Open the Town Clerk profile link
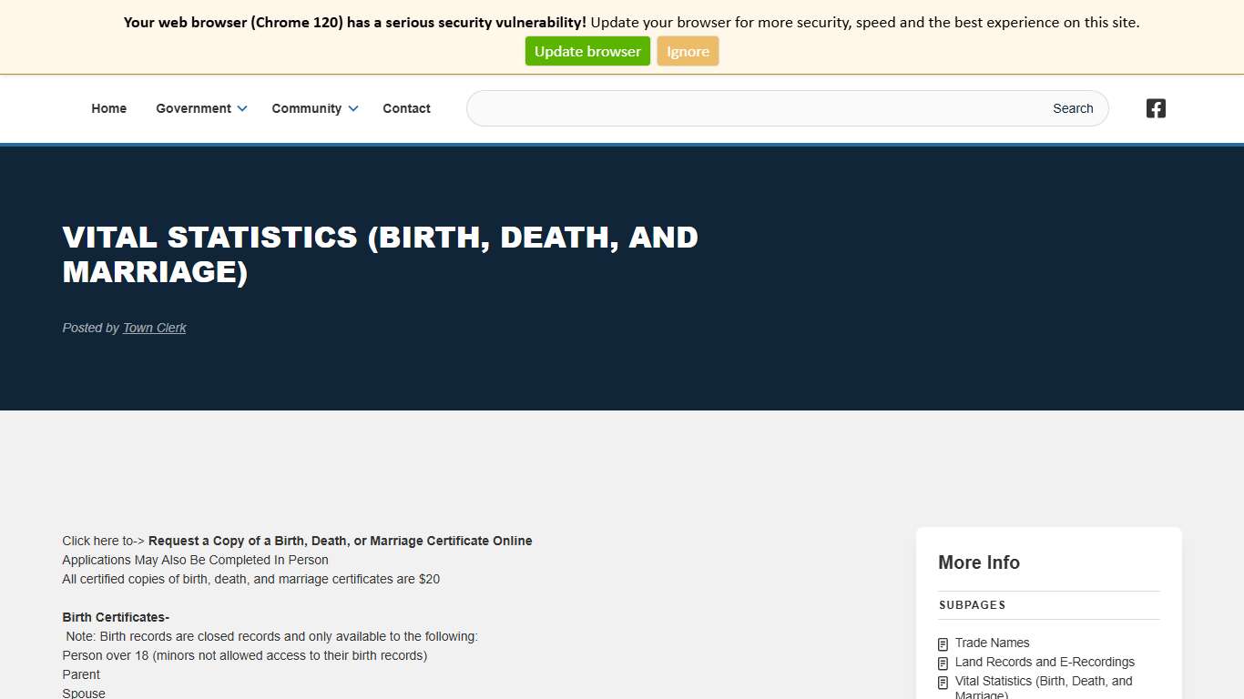Image resolution: width=1244 pixels, height=699 pixels. click(x=154, y=328)
